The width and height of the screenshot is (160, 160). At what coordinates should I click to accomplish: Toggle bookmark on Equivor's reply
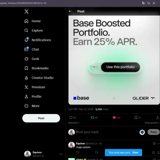point(154,152)
